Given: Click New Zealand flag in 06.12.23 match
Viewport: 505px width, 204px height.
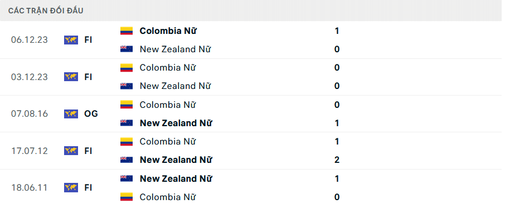Looking at the screenshot, I should (127, 49).
